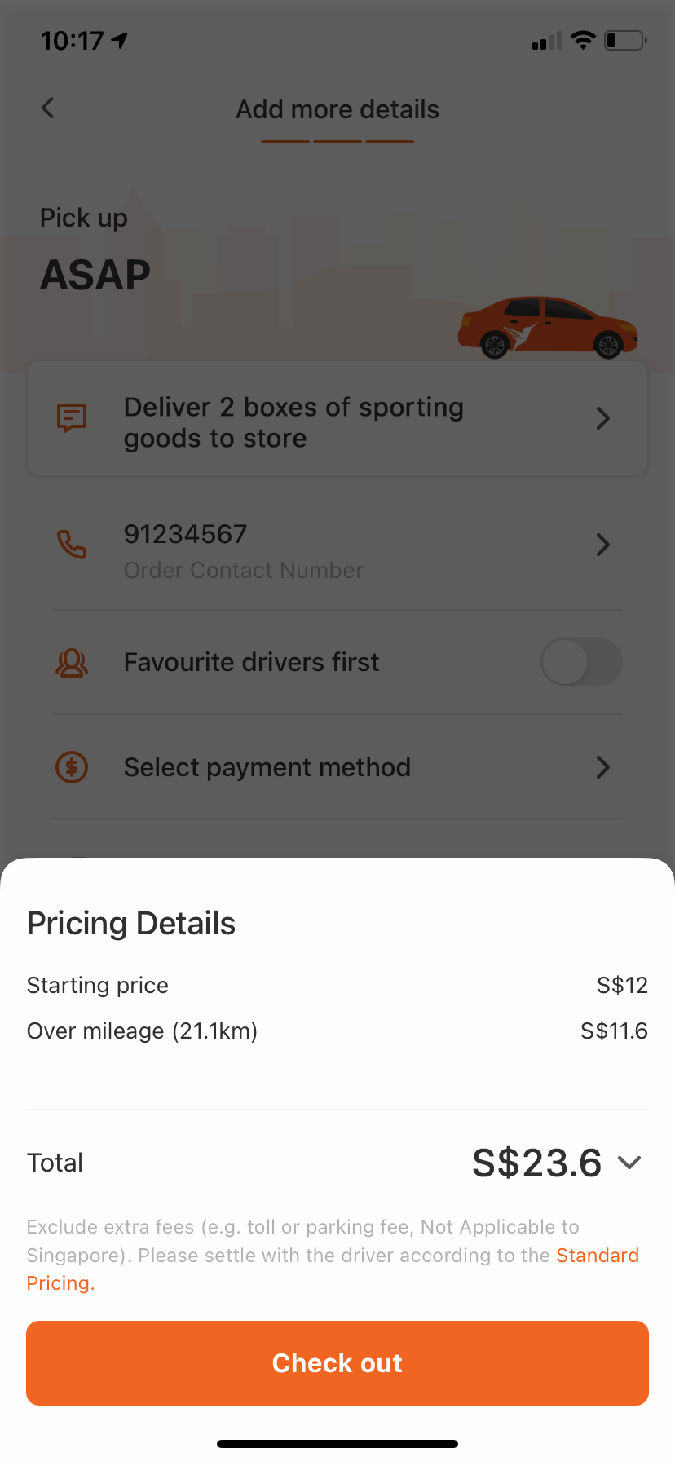This screenshot has width=675, height=1461.
Task: Tap the battery indicator in status bar
Action: [x=625, y=40]
